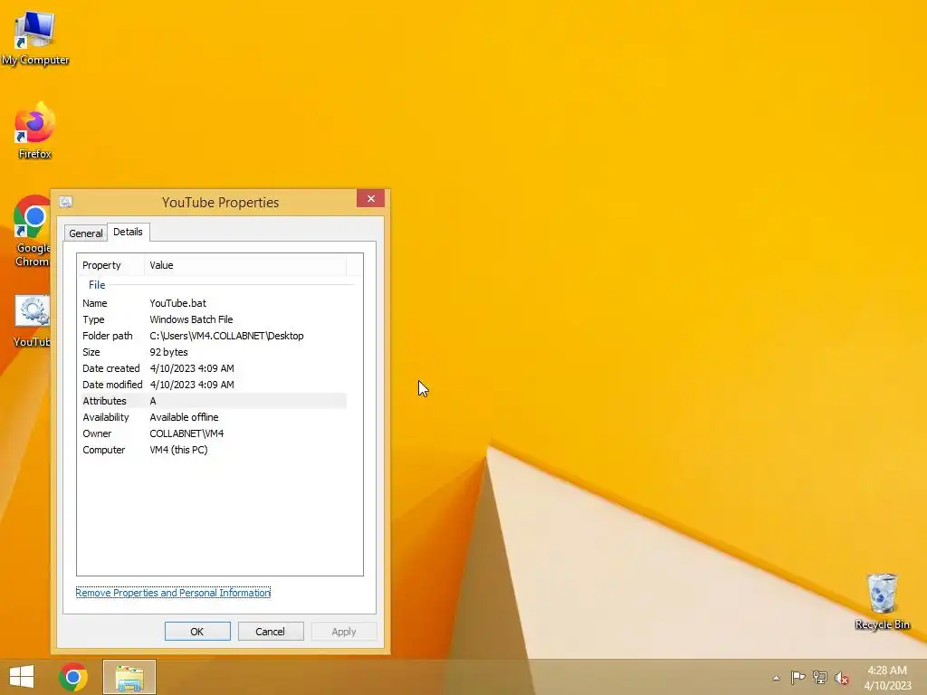Dismiss dialog with Cancel button
Screen dimensions: 927x695
coord(271,631)
